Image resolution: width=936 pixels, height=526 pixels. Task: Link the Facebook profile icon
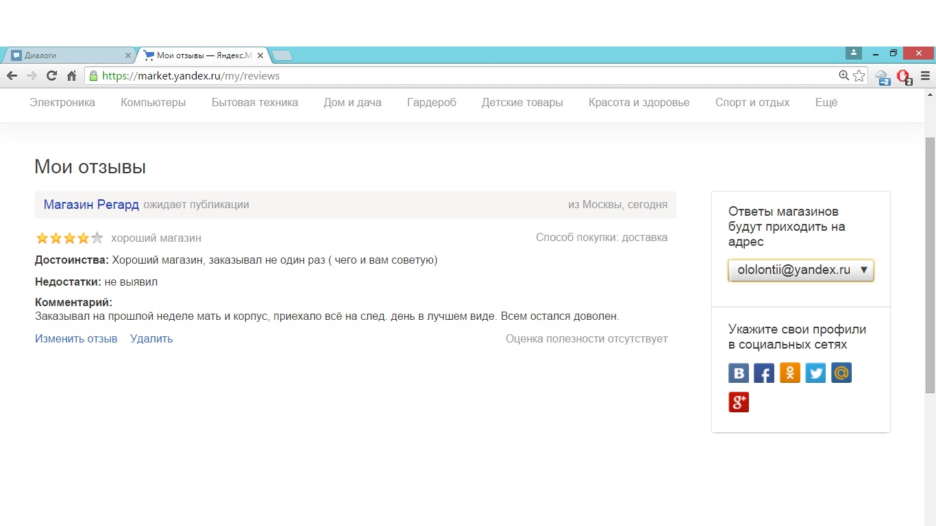point(764,373)
